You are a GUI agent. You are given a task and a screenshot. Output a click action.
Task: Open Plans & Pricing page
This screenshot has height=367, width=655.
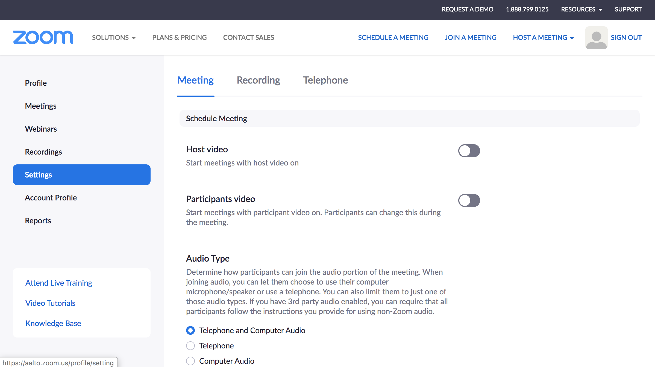(x=179, y=37)
